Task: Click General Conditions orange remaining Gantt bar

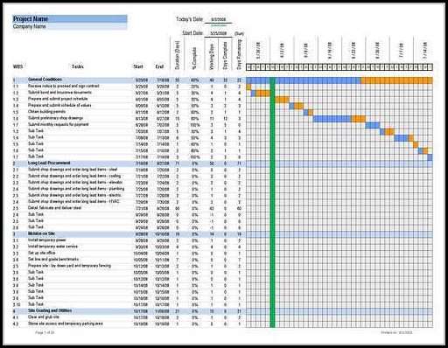Action: coord(396,80)
